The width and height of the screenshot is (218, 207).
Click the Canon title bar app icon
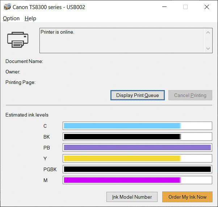pos(7,7)
